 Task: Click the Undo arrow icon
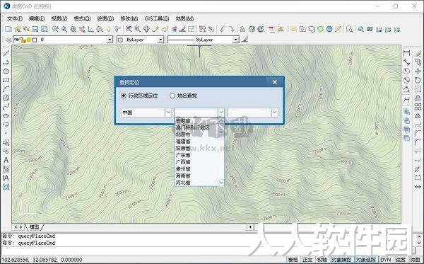[x=223, y=29]
